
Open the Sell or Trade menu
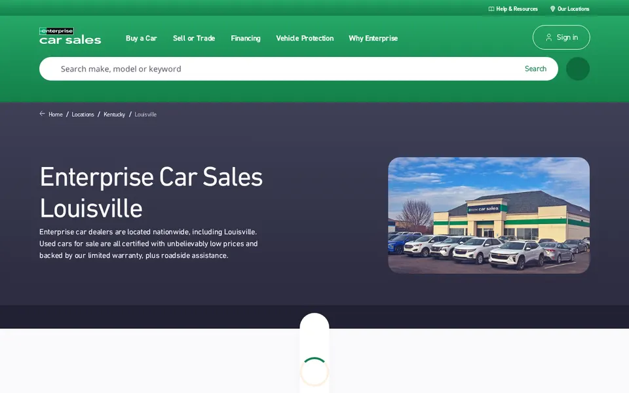point(194,38)
